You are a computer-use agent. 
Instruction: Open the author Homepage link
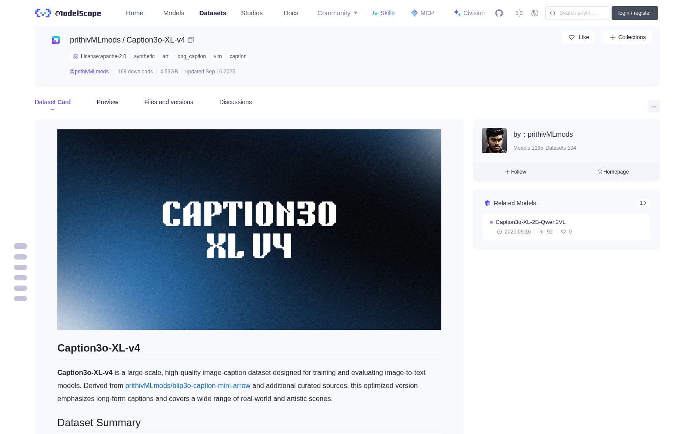tap(613, 172)
